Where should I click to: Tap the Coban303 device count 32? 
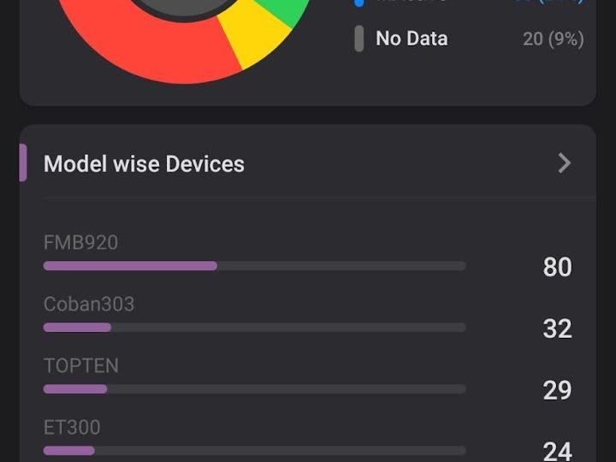(557, 329)
